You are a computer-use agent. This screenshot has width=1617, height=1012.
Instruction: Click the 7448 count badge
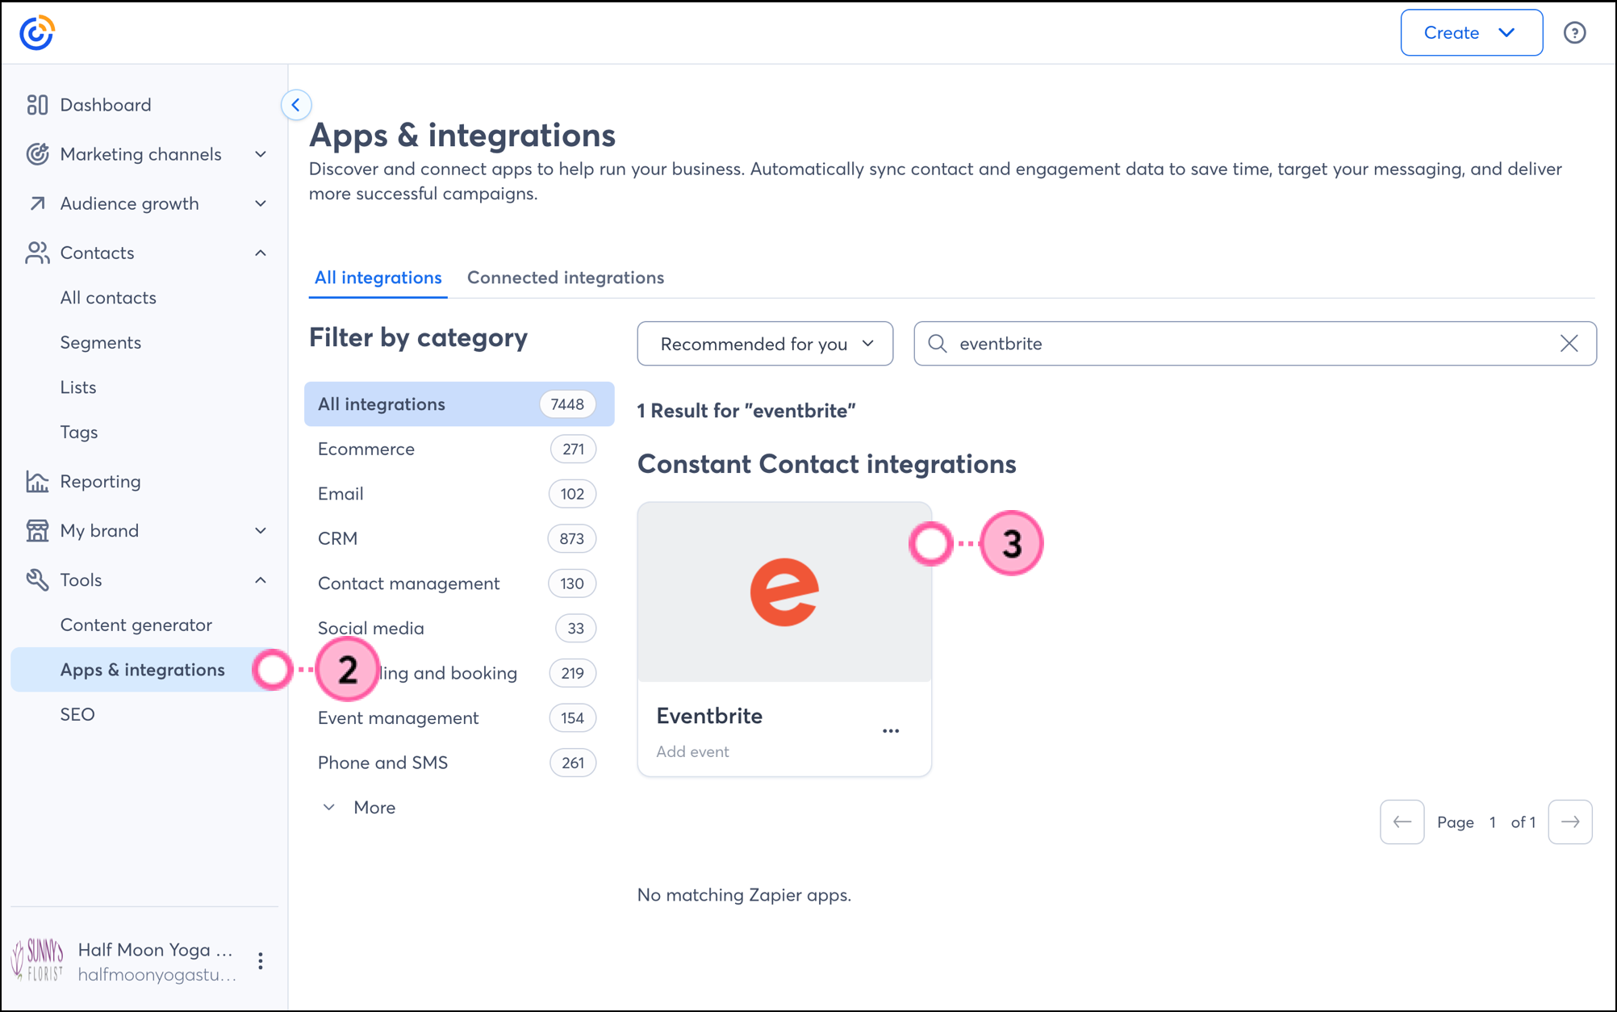[567, 404]
